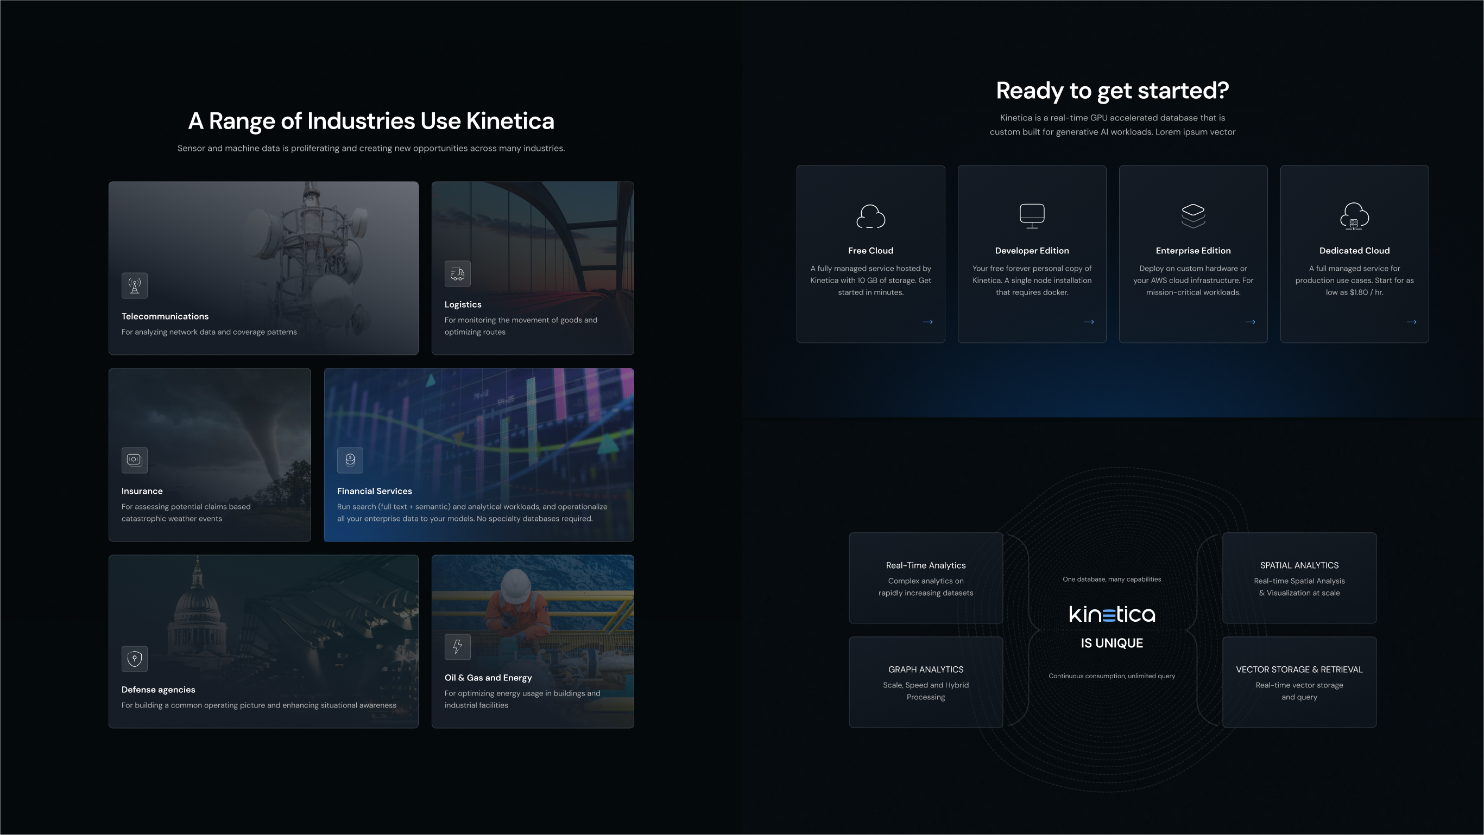Click the Kinetica logo wordmark
Image resolution: width=1484 pixels, height=835 pixels.
tap(1112, 615)
